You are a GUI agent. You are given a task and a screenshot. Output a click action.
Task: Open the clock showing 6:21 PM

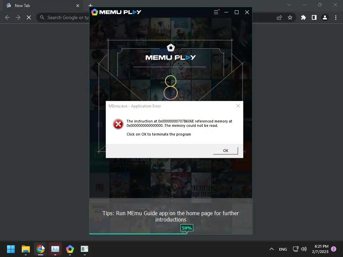point(320,249)
